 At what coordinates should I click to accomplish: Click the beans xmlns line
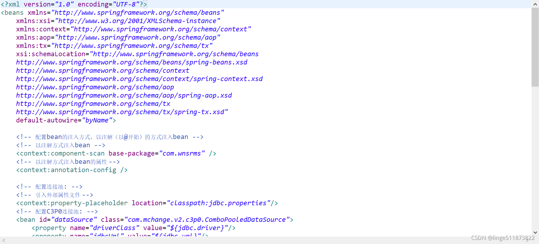(112, 13)
